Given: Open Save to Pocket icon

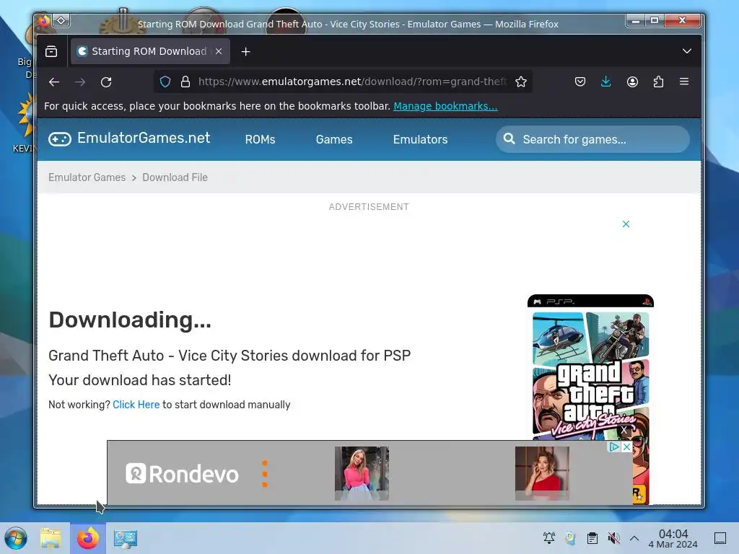Looking at the screenshot, I should click(580, 82).
